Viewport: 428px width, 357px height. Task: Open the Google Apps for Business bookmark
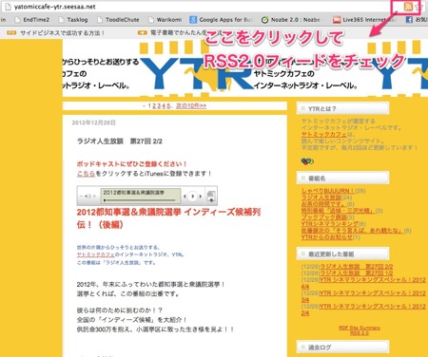(x=221, y=20)
